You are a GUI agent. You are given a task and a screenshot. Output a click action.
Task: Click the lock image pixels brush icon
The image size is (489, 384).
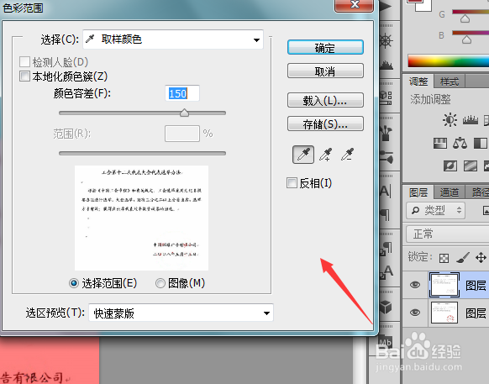[x=462, y=258]
